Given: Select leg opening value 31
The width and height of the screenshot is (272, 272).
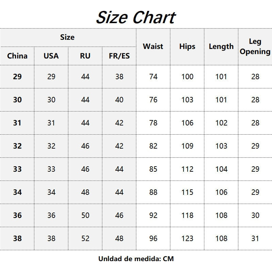Looking at the screenshot, I should tap(255, 239).
